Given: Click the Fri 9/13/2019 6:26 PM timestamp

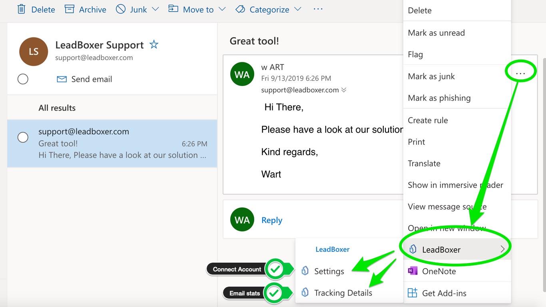Looking at the screenshot, I should tap(296, 78).
